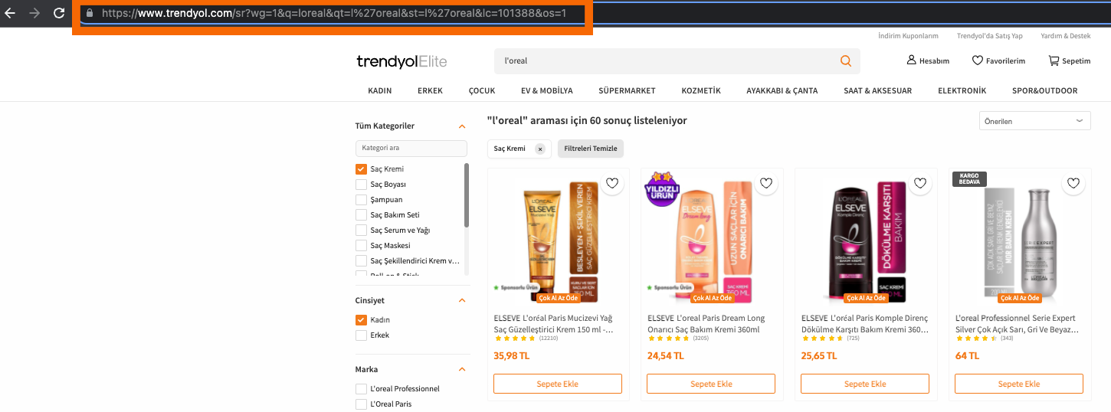Screen dimensions: 1111x412
Task: Go back with browser back arrow
Action: [x=10, y=13]
